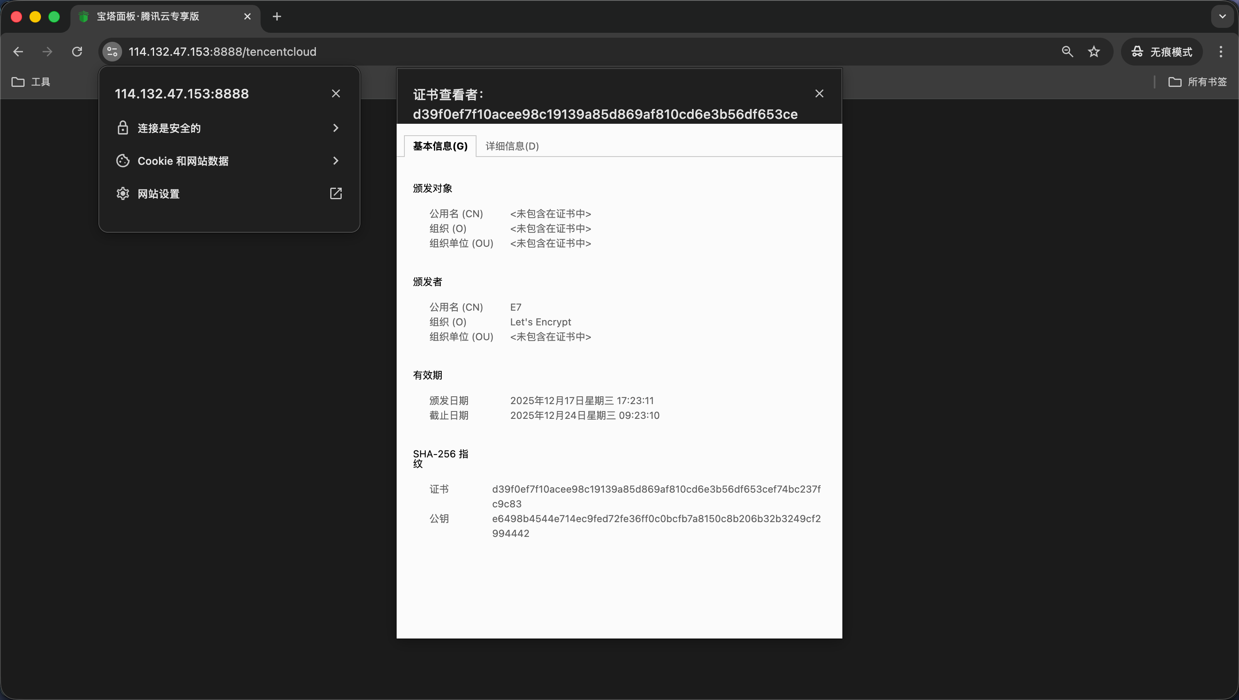Open 所有书签 in the bookmarks bar
Screen dimensions: 1239x700
click(1198, 81)
